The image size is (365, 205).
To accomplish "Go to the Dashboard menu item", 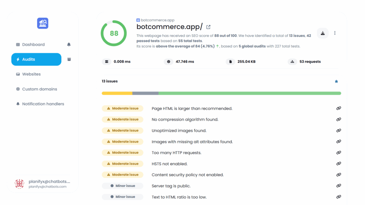I will 33,44.
